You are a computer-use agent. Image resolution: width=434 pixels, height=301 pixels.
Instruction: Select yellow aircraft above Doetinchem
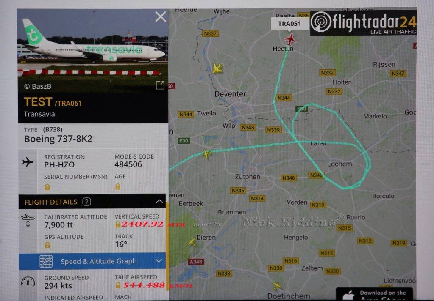tap(277, 286)
